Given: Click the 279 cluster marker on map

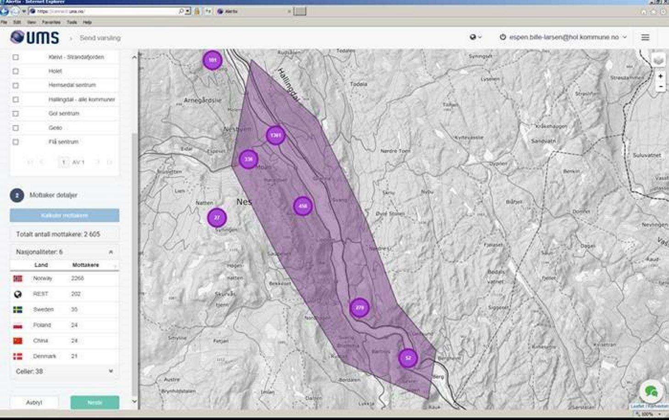Looking at the screenshot, I should pyautogui.click(x=359, y=308).
